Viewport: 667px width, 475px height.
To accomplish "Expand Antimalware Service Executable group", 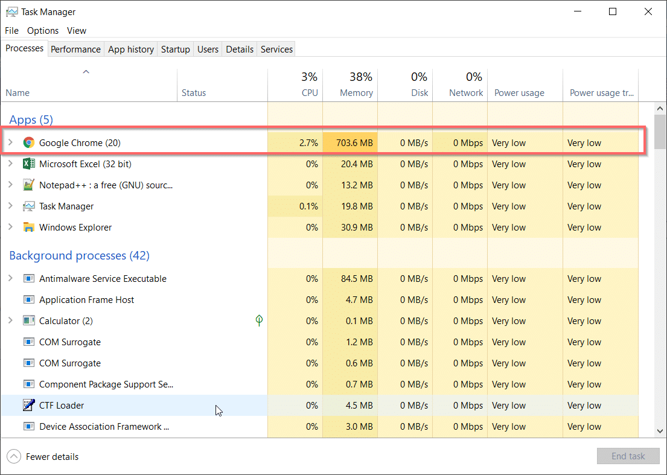I will click(x=11, y=278).
